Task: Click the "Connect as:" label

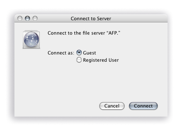Action: click(x=61, y=53)
